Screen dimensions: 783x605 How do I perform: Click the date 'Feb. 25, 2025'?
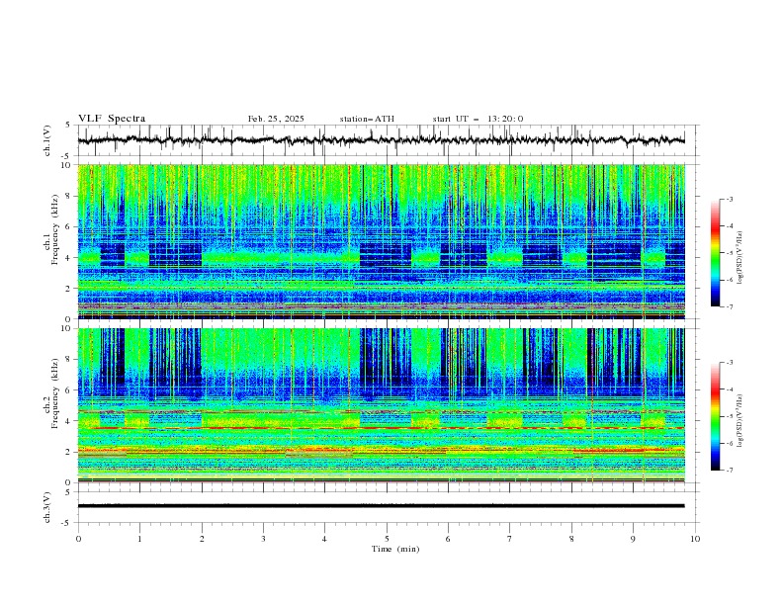click(x=276, y=119)
